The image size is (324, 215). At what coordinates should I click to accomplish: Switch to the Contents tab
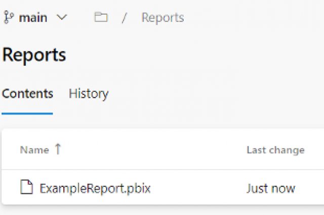[x=27, y=94]
